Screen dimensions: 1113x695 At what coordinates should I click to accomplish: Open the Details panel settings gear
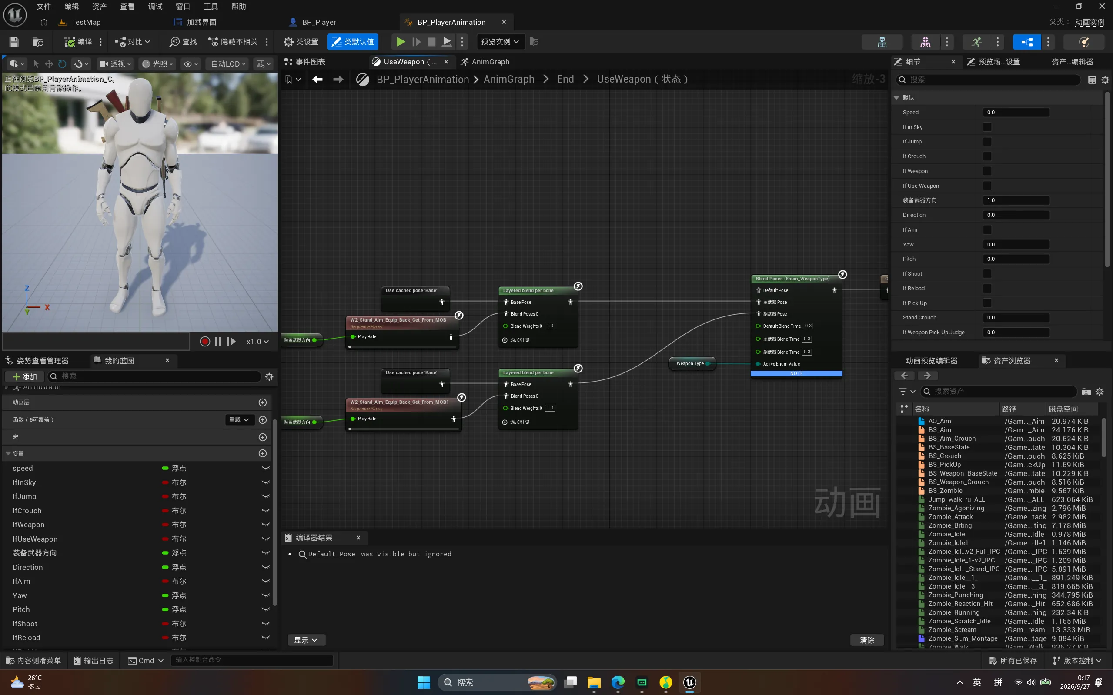1105,80
